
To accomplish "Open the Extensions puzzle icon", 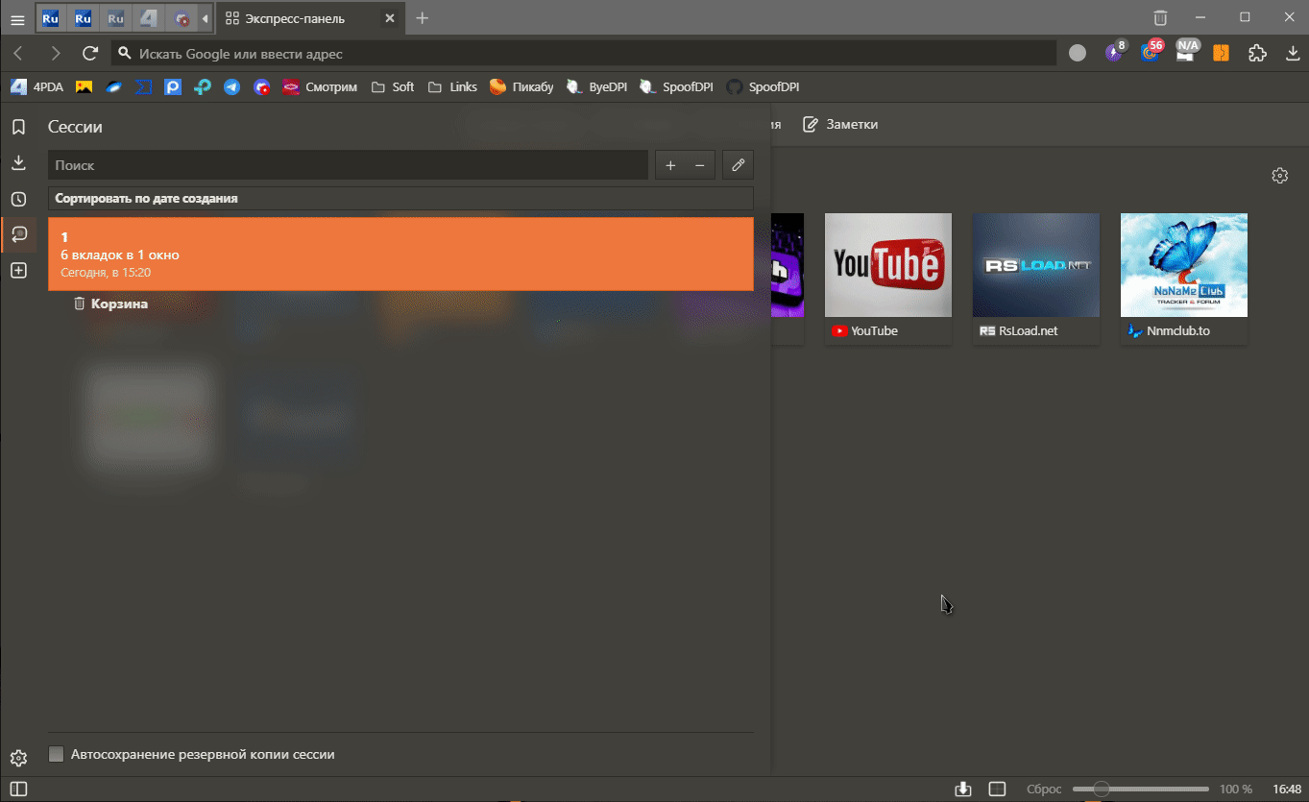I will point(1257,54).
